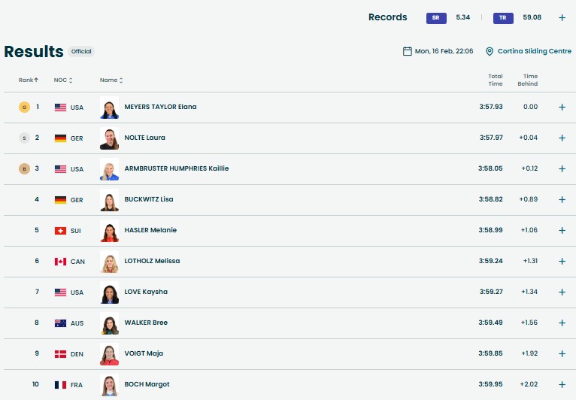
Task: Click the photo thumbnail of LOVE Kaysha
Action: pyautogui.click(x=110, y=292)
